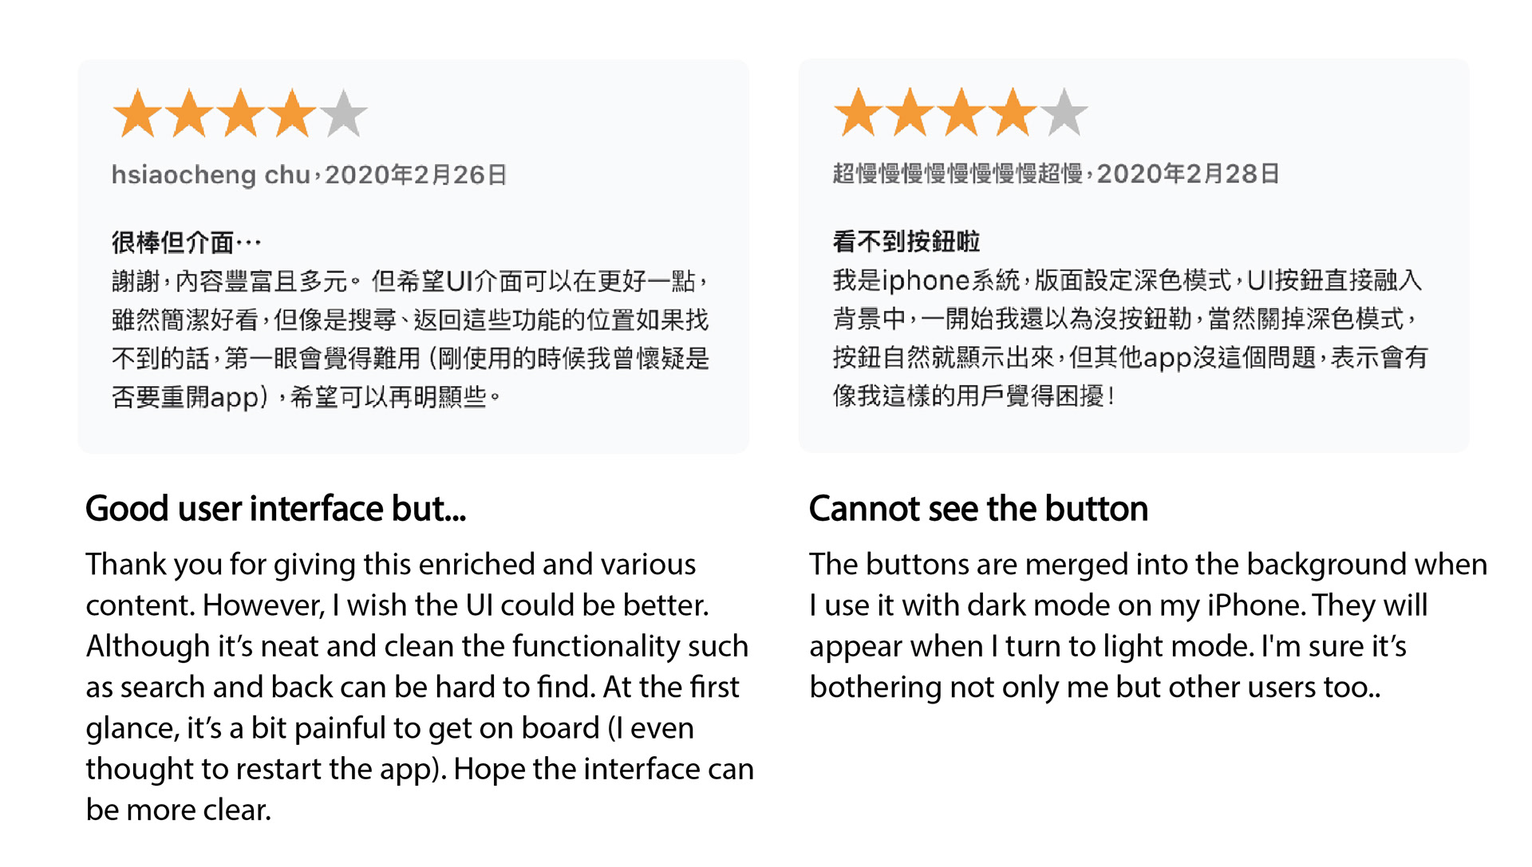Open reviewer name hsiaocheng chu
The image size is (1532, 867).
[x=211, y=175]
